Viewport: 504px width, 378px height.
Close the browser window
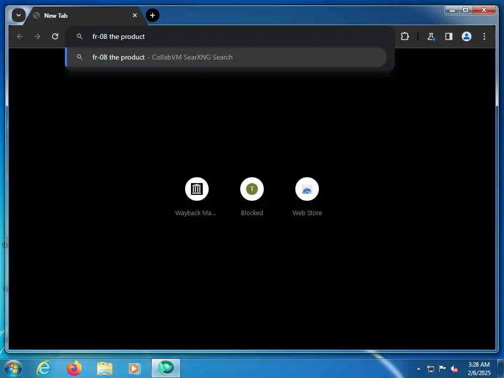coord(484,10)
